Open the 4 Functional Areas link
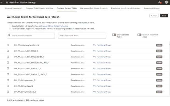Screen dimensions: 170x106 coord(103,45)
